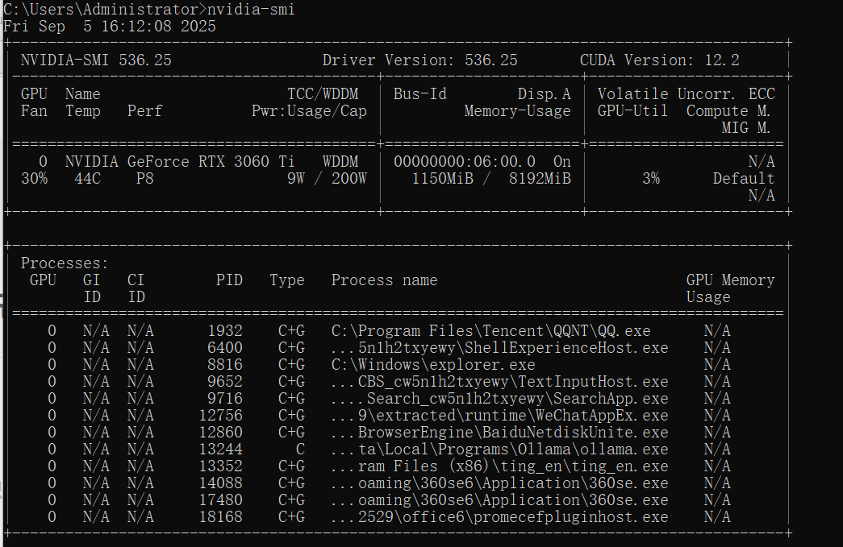Click PID 12860
This screenshot has width=843, height=547.
coord(220,432)
